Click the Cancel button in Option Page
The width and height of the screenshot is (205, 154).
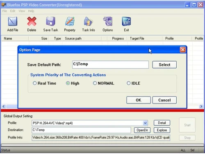tap(164, 100)
